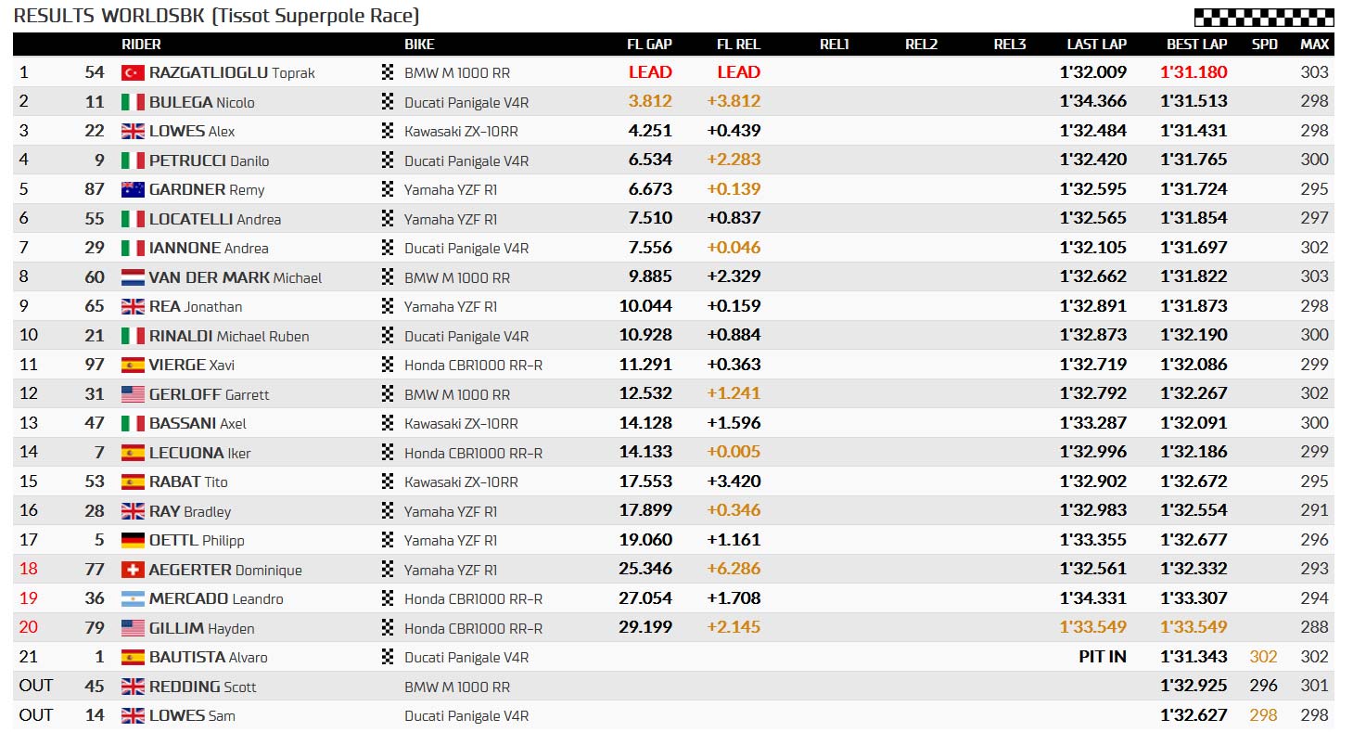Click the REL1 column header
Screen dimensions: 1353x732
tap(835, 44)
